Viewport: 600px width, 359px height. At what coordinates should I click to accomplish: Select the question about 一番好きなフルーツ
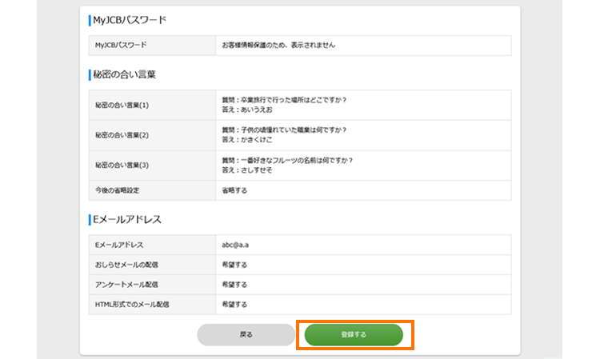point(287,160)
